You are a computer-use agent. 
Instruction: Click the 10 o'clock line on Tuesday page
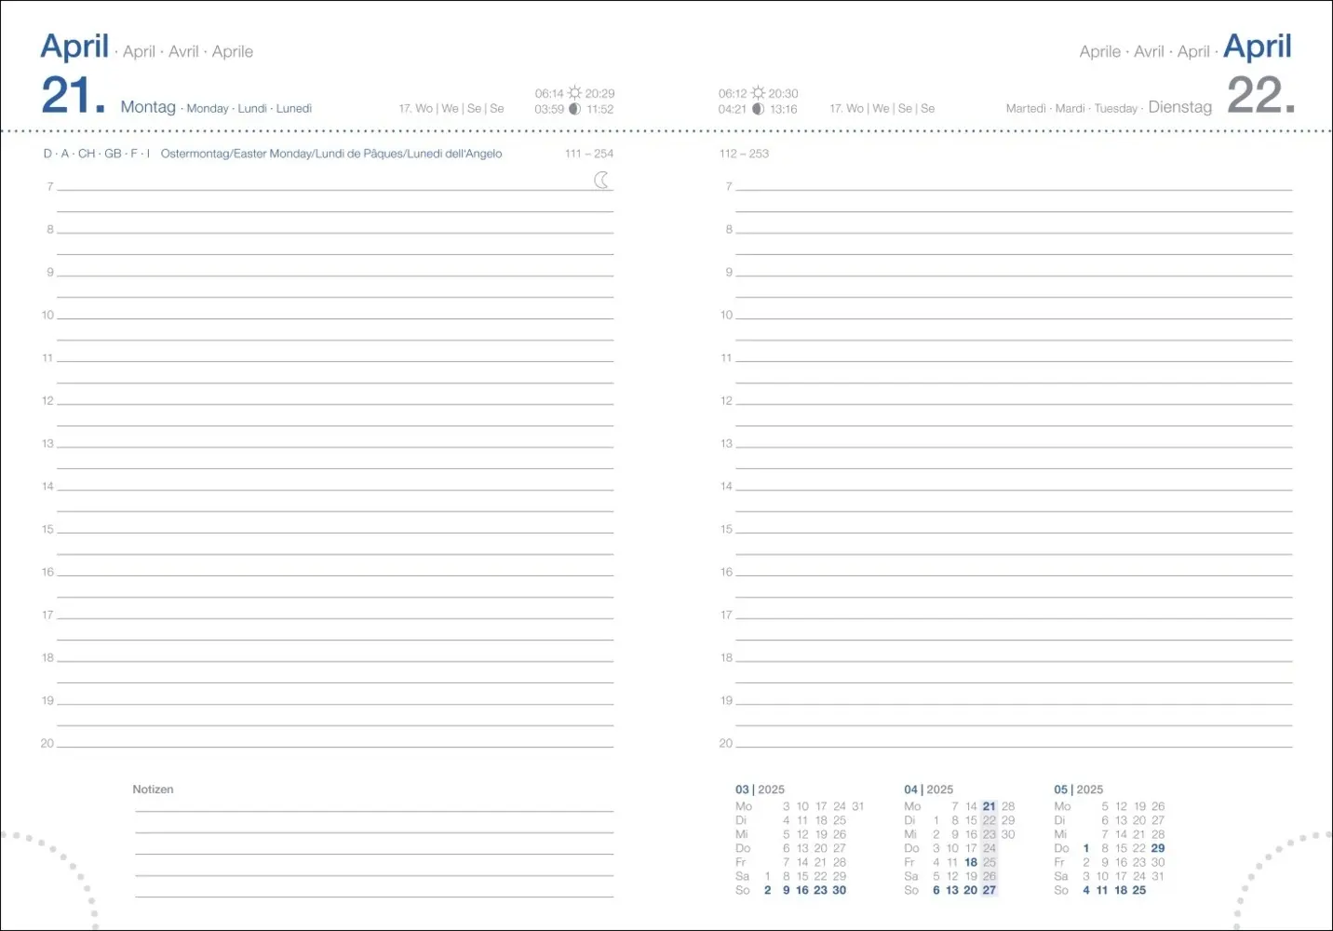[1014, 318]
